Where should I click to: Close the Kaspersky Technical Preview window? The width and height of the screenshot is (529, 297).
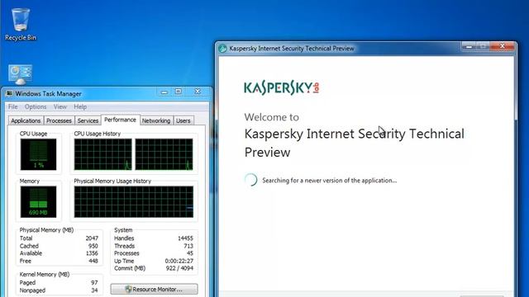502,46
